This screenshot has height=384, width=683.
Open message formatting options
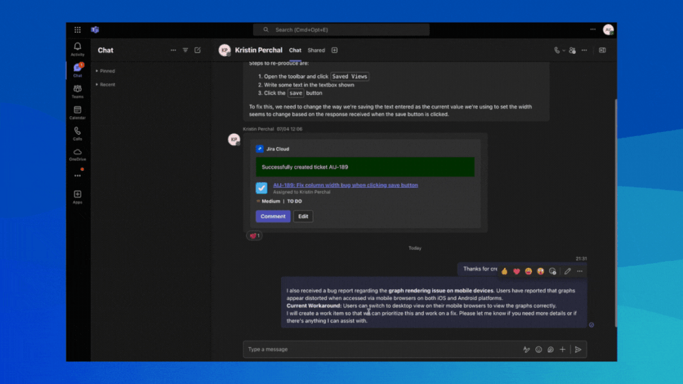click(526, 349)
